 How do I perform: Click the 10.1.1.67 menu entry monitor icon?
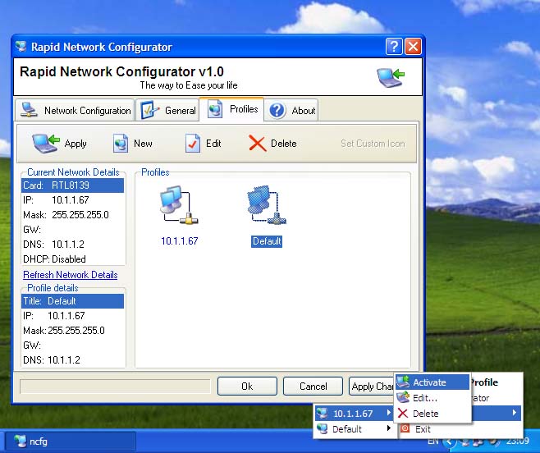pyautogui.click(x=323, y=413)
